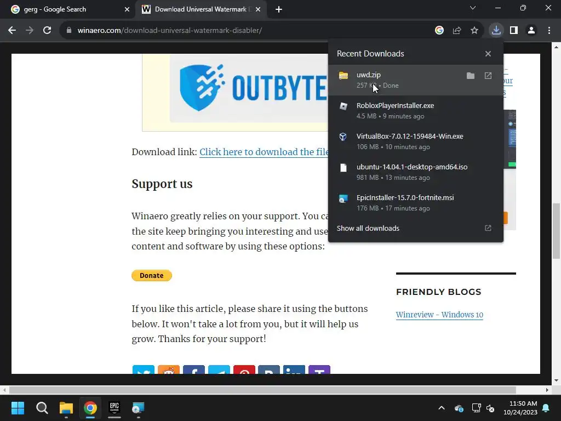Open a new browser tab
Screen dimensions: 561x421
(x=279, y=9)
